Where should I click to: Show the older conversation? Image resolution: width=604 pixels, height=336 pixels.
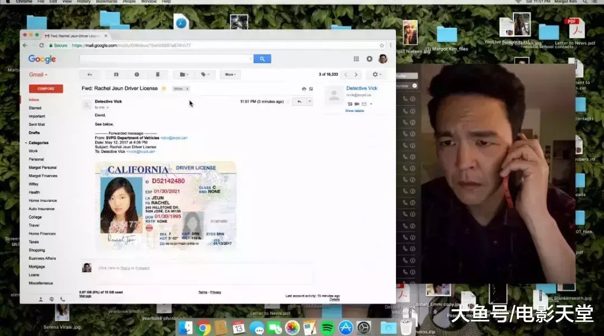[356, 75]
